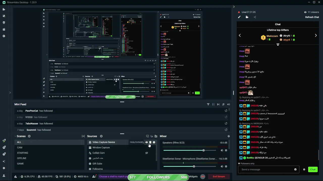Toggle visibility of Video Capture Device source

click(146, 142)
